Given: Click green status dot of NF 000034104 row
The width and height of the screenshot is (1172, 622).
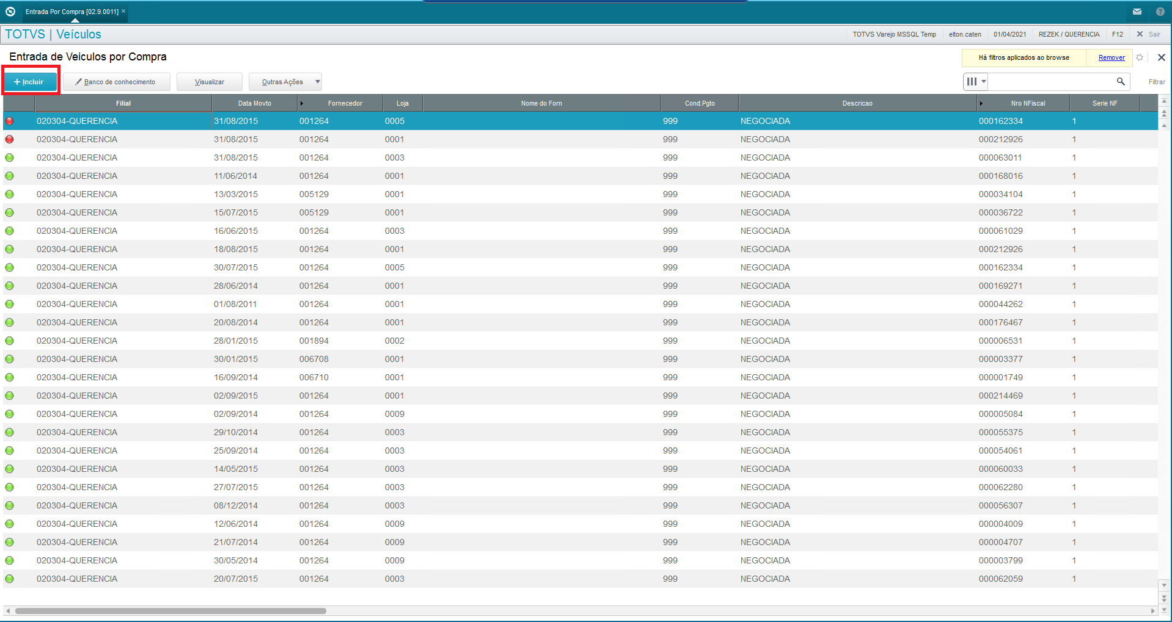Looking at the screenshot, I should [9, 194].
